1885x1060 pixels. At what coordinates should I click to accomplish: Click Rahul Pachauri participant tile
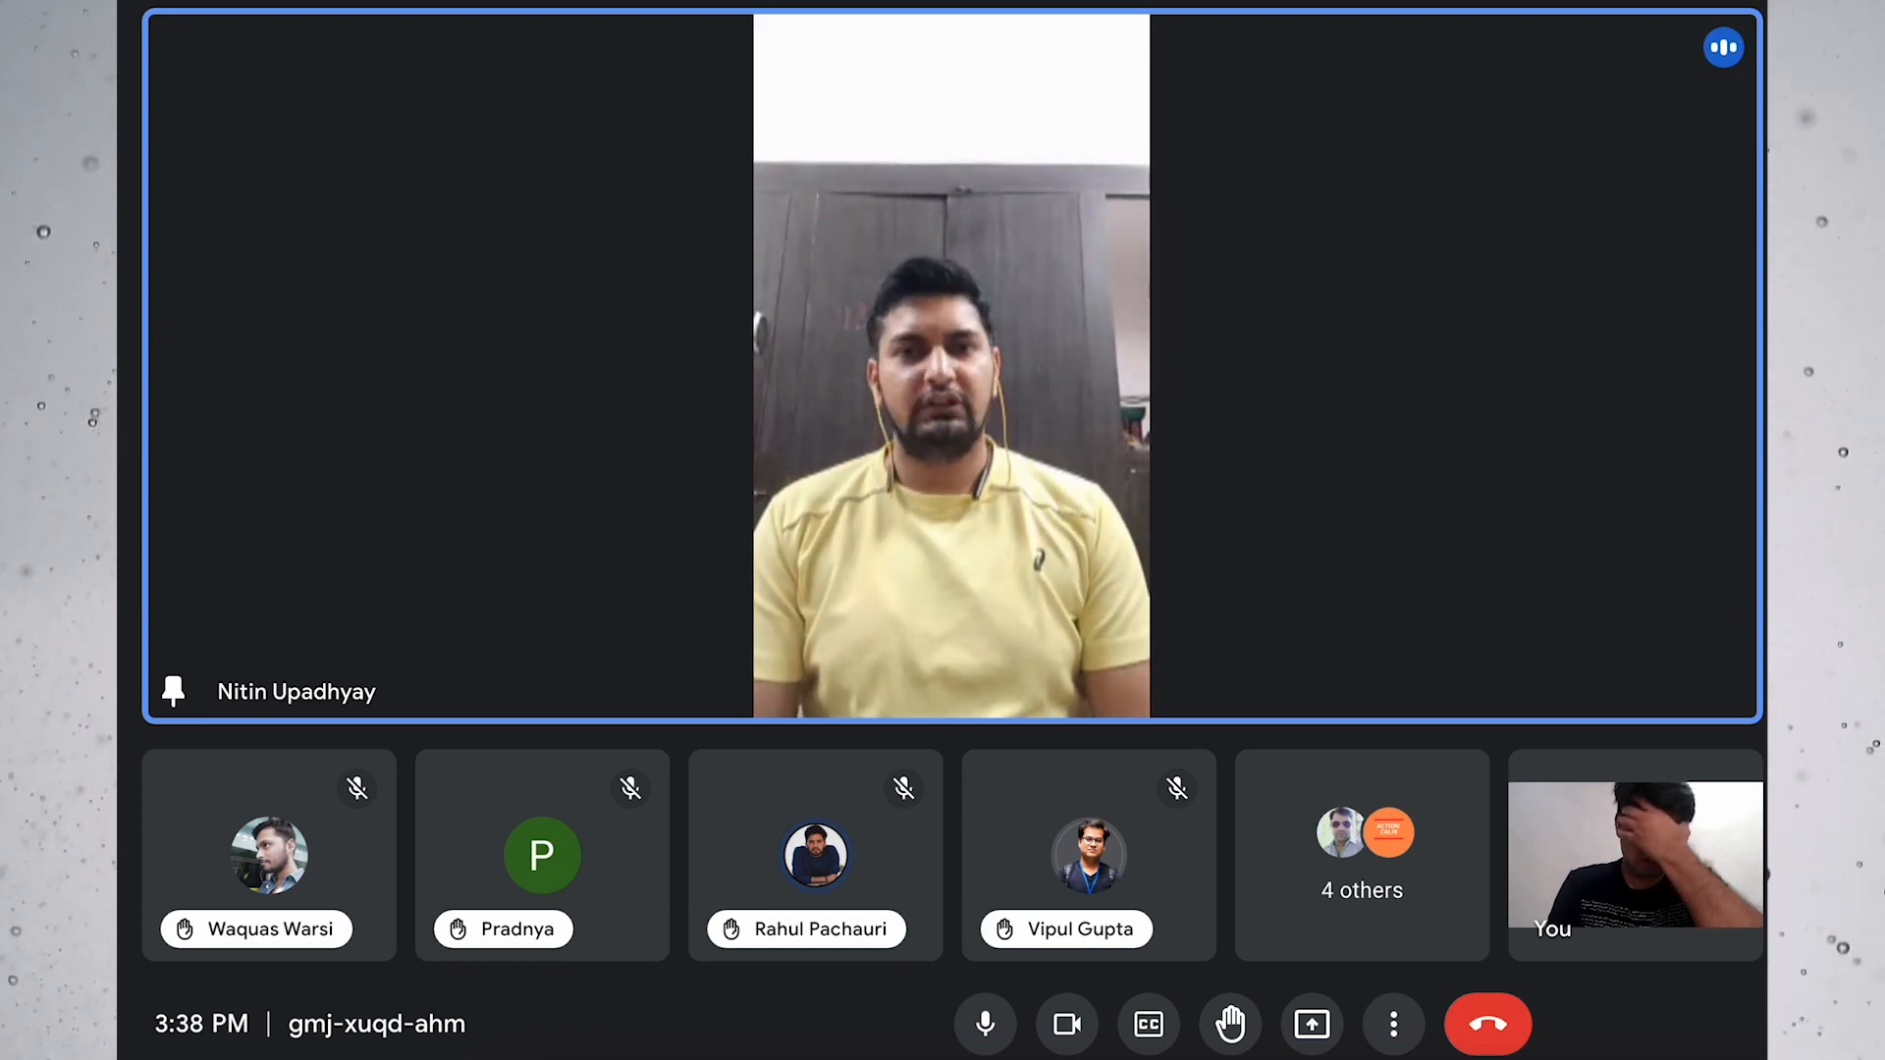pyautogui.click(x=816, y=854)
